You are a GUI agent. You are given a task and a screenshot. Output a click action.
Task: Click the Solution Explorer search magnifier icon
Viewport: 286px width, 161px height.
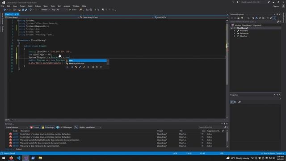[x=278, y=22]
